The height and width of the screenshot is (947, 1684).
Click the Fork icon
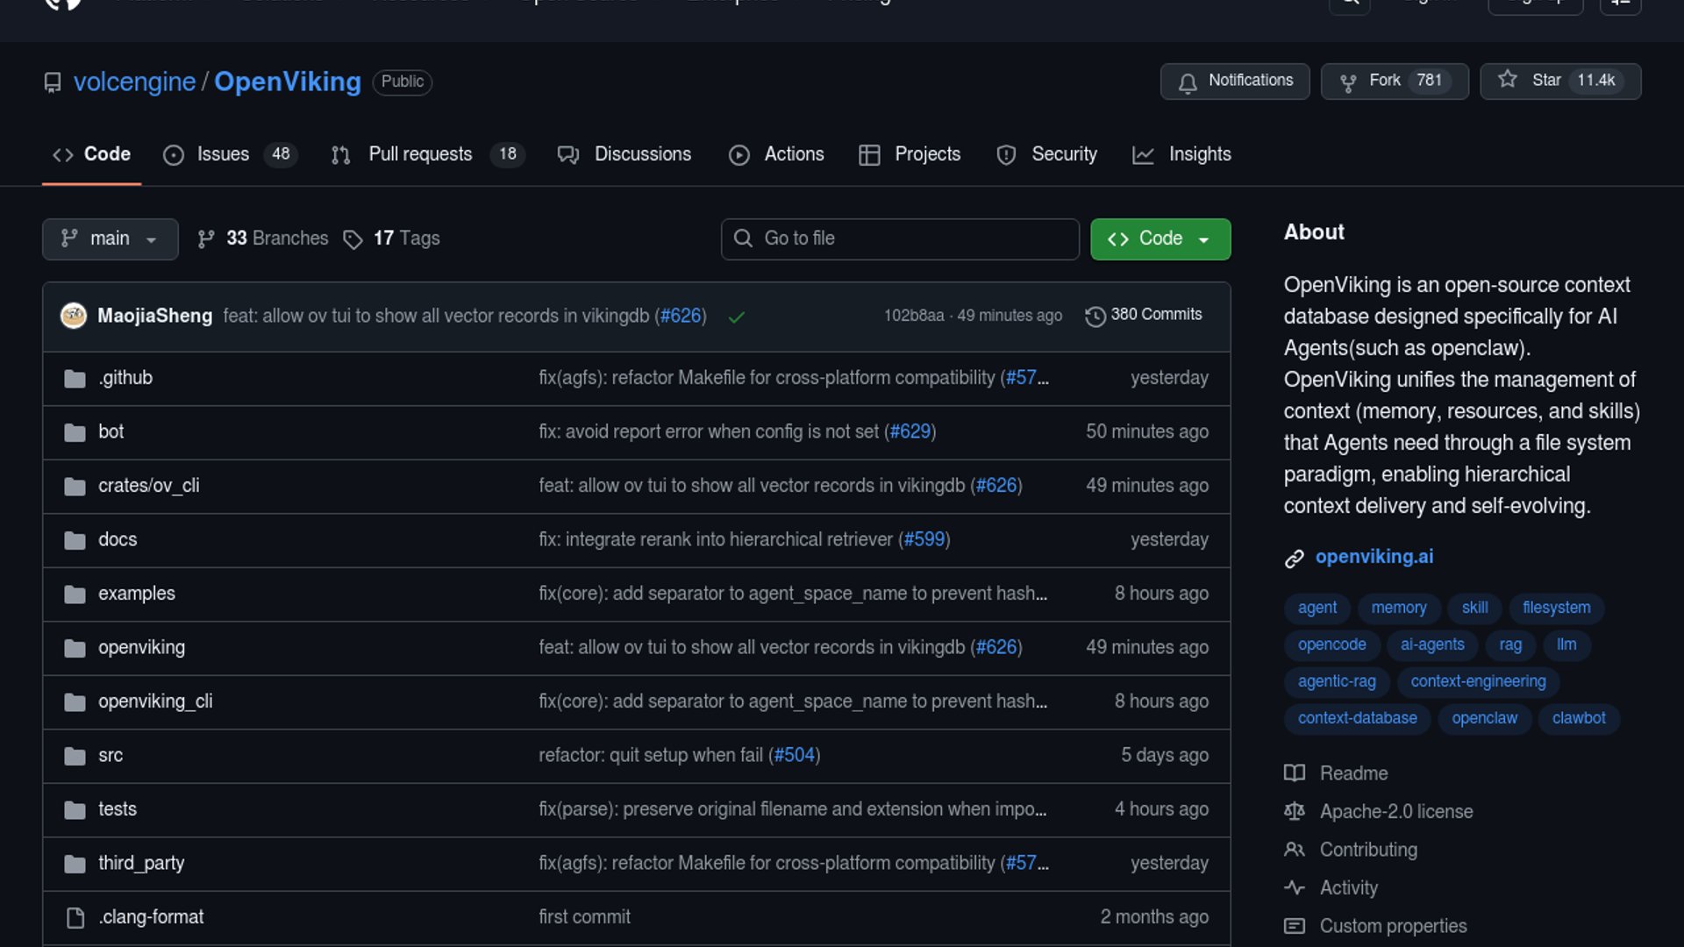point(1348,82)
